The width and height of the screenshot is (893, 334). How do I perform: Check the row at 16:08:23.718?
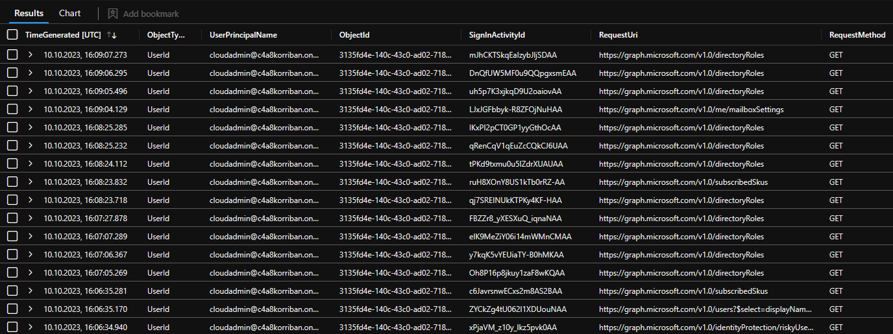[12, 200]
